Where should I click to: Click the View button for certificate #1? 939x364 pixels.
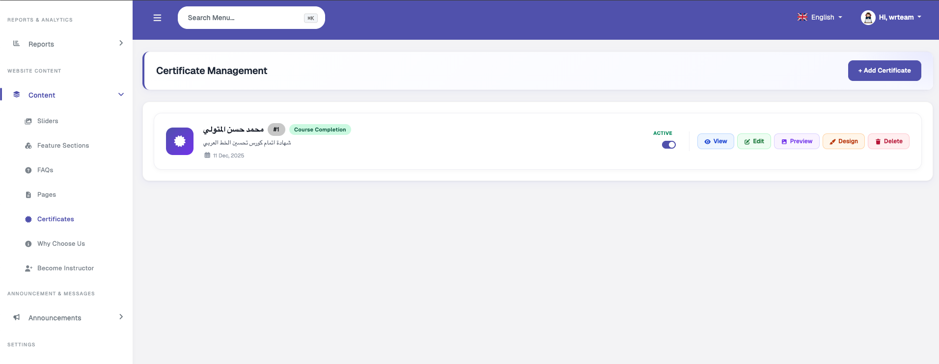716,141
